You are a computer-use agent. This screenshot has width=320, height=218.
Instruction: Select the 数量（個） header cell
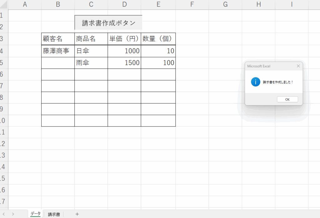158,39
